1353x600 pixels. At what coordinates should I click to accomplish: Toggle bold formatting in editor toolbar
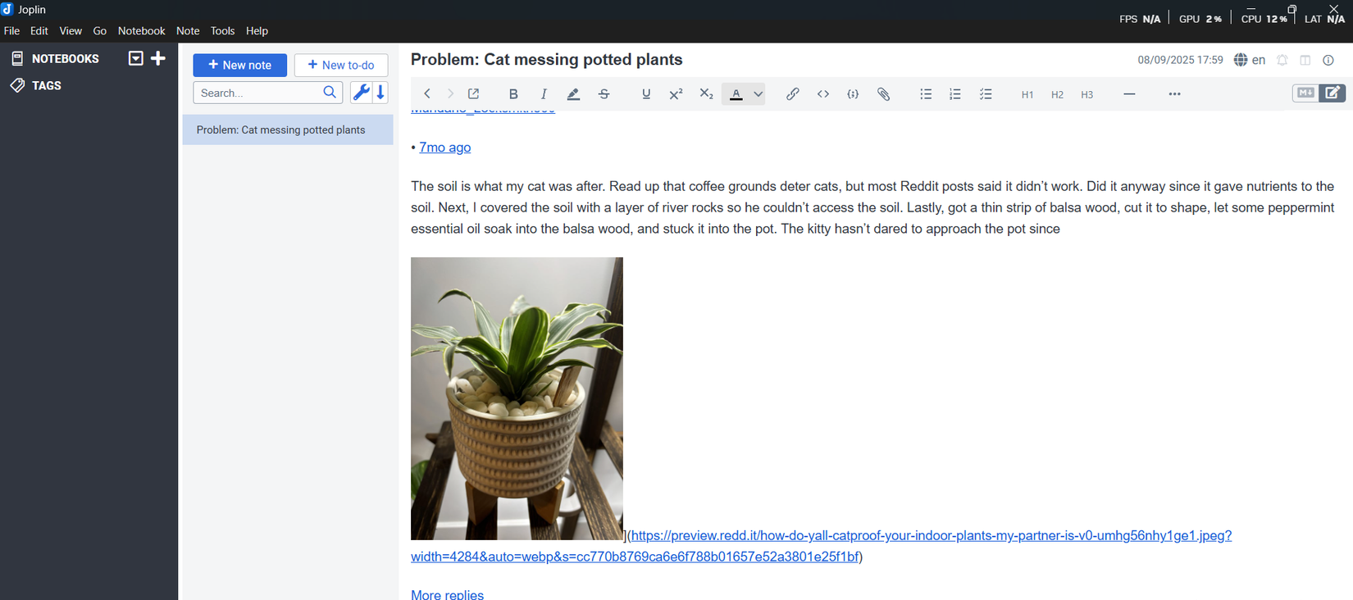tap(513, 94)
